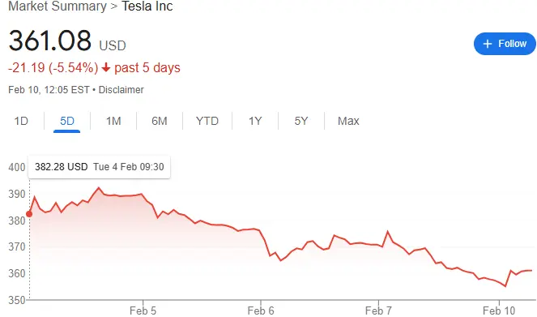The width and height of the screenshot is (537, 317).
Task: Click the Feb 7 date marker
Action: [378, 311]
